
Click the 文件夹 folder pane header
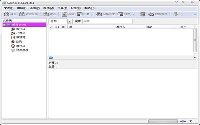click(x=24, y=21)
